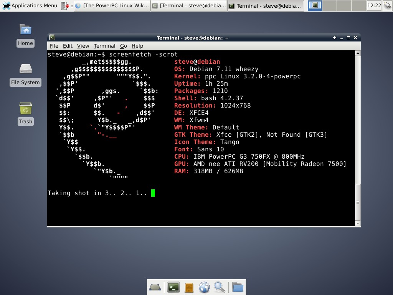
Task: Click the 'Debian 7.11 wheezy' OS value
Action: (224, 69)
